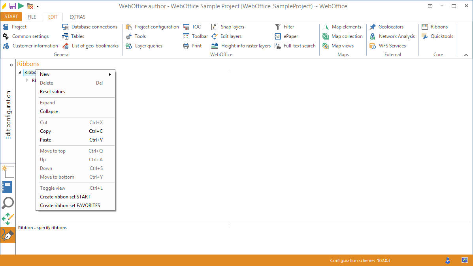Click the user icon in the status bar
Viewport: 473px width, 266px height.
(447, 260)
